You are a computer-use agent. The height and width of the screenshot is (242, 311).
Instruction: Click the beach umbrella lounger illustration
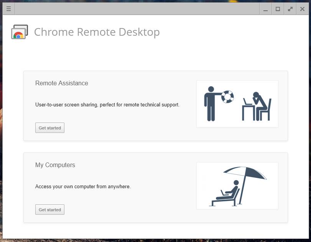tap(237, 186)
